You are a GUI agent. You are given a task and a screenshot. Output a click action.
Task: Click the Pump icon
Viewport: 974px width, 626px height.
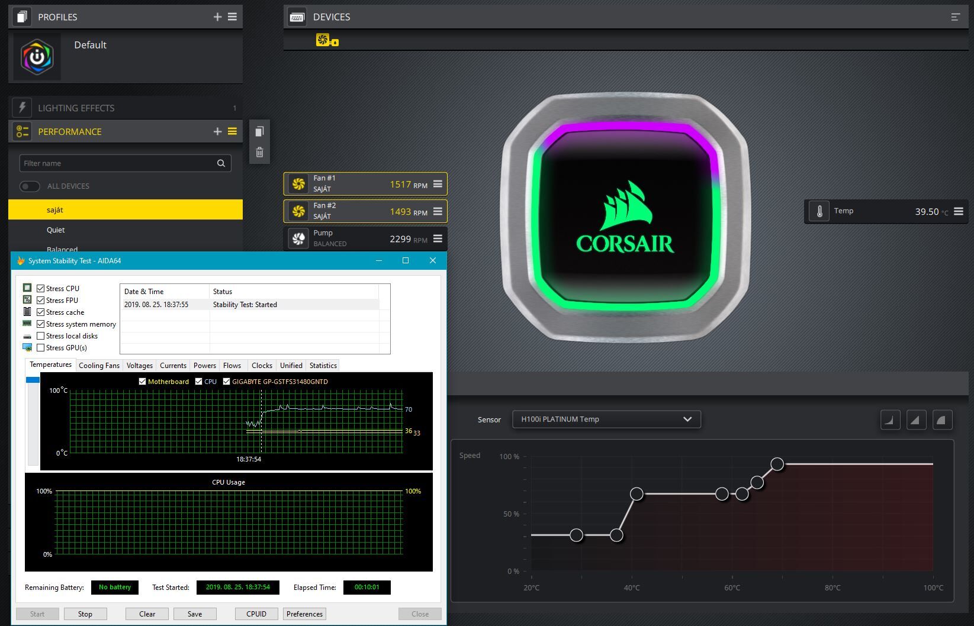298,238
